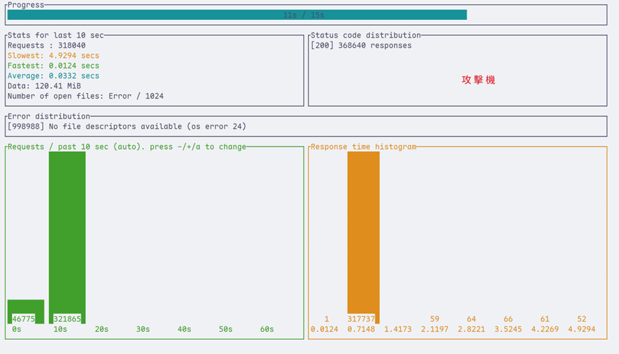This screenshot has width=619, height=354.
Task: Click the Data: 120.41 MiB line
Action: click(44, 86)
